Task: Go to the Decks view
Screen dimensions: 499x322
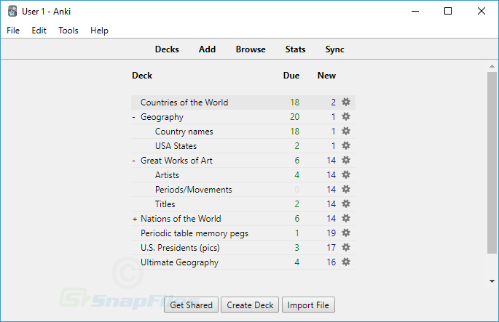Action: pyautogui.click(x=167, y=49)
